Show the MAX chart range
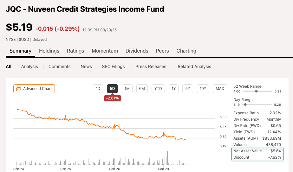This screenshot has height=172, width=293. [220, 89]
